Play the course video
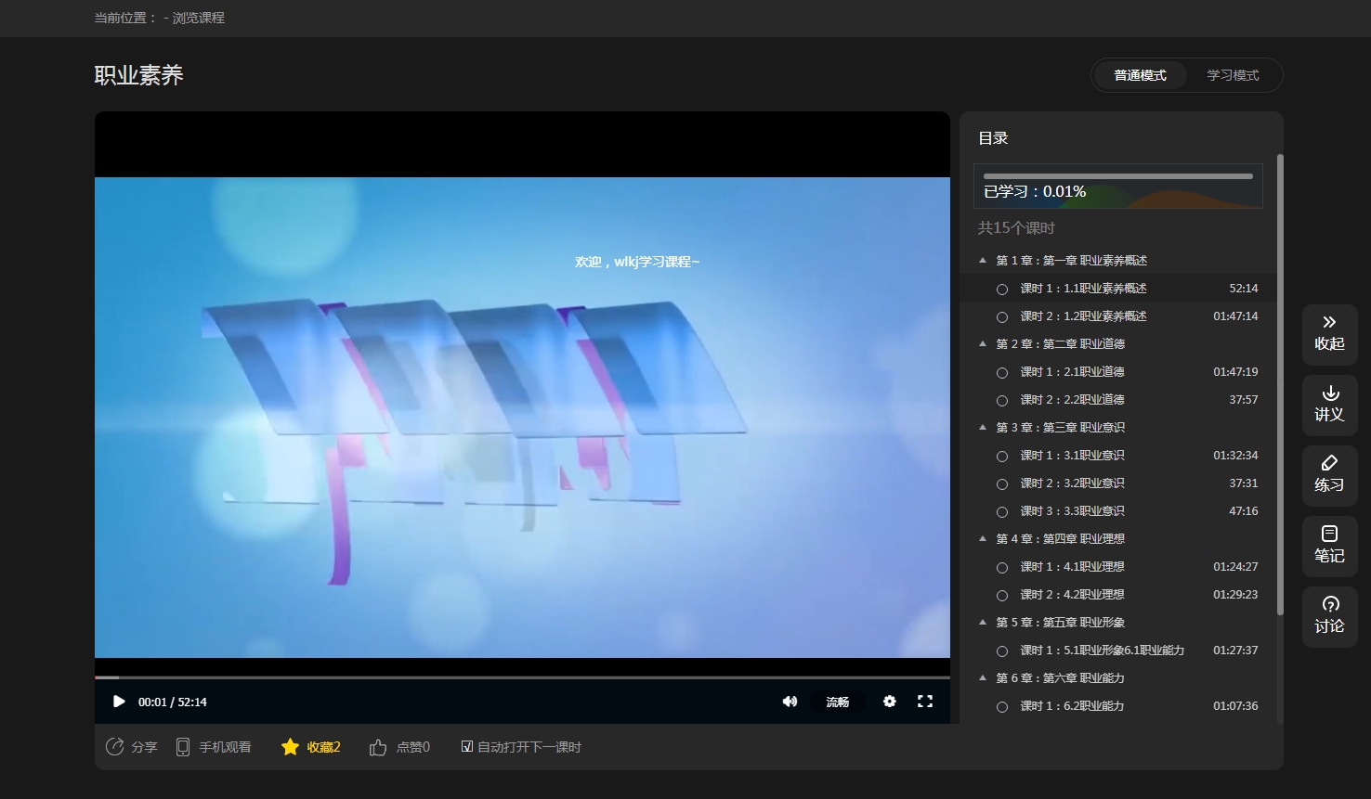Image resolution: width=1371 pixels, height=799 pixels. (119, 702)
